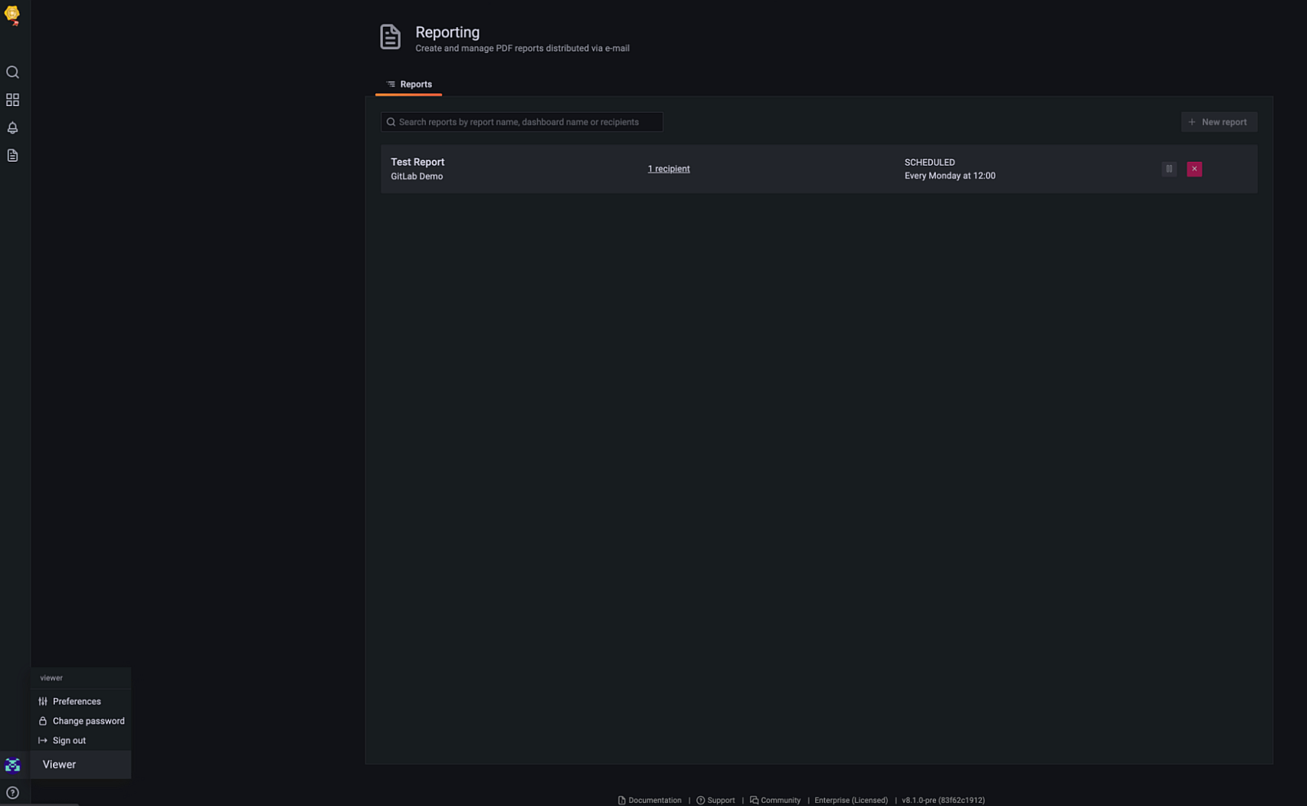This screenshot has width=1307, height=806.
Task: Focus the search reports input field
Action: [522, 122]
